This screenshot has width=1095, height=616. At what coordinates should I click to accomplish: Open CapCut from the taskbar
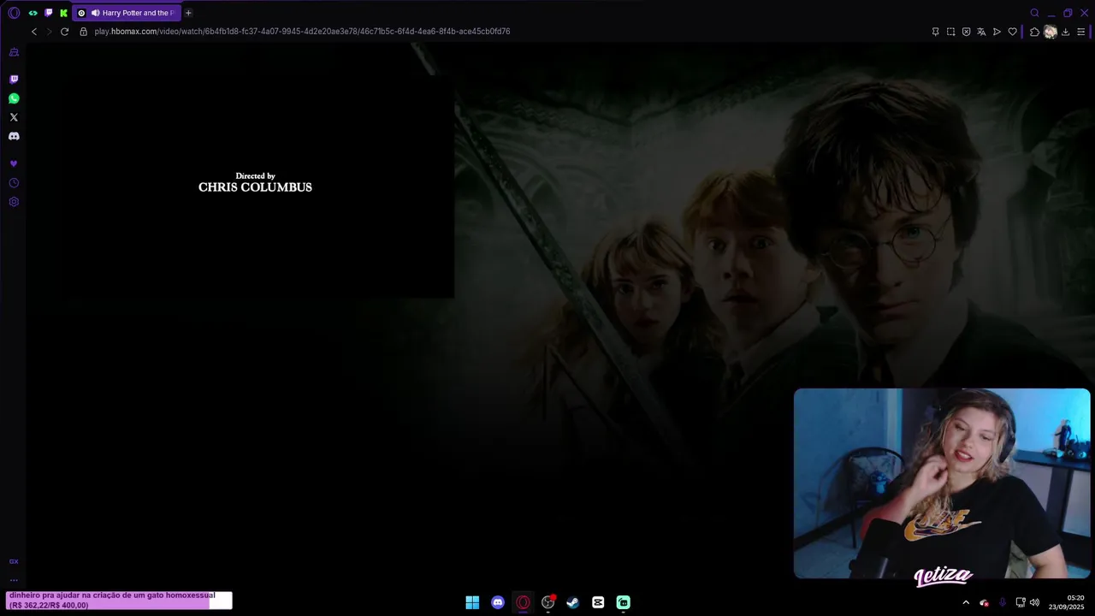[x=598, y=602]
